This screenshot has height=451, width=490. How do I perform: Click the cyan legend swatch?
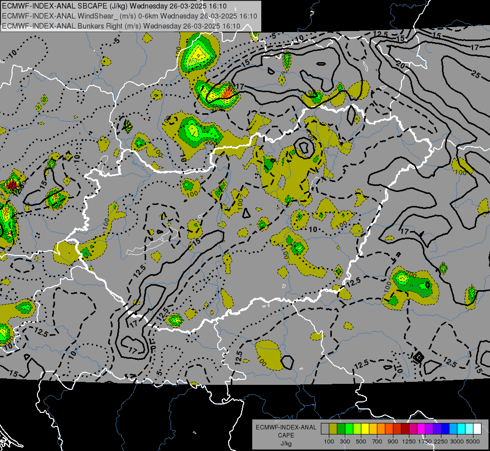[x=461, y=429]
